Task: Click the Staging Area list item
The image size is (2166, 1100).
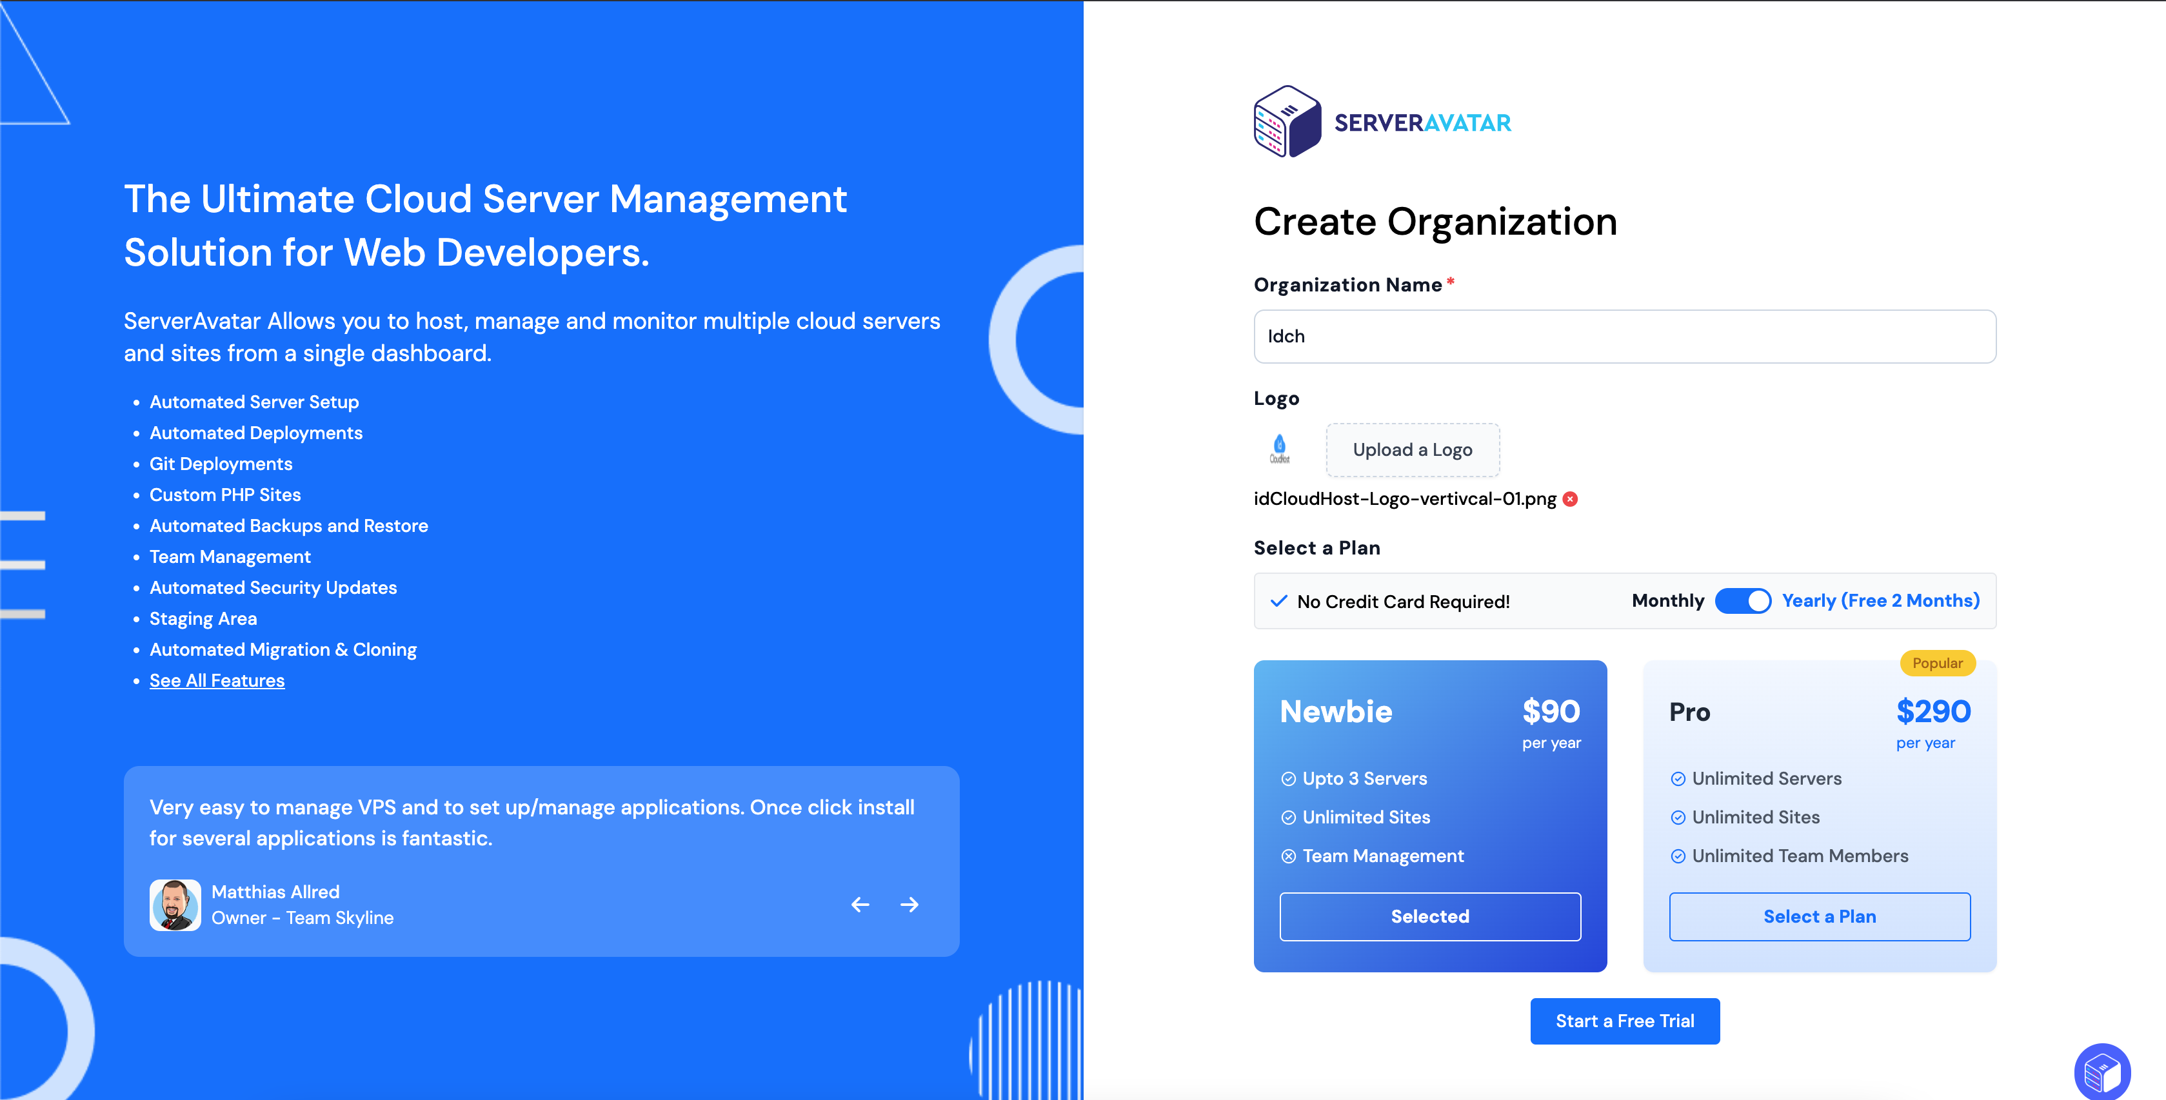Action: coord(203,620)
